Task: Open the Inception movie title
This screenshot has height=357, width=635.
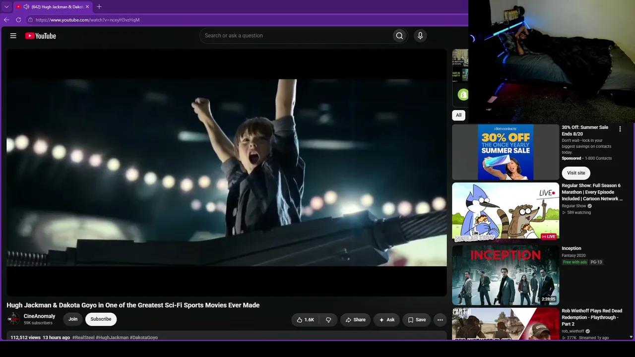Action: pyautogui.click(x=571, y=248)
